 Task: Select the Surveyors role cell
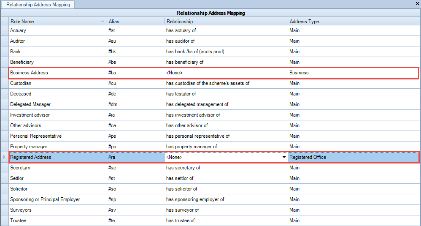[57, 210]
